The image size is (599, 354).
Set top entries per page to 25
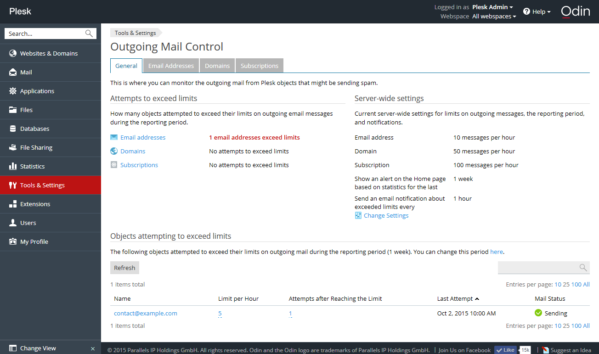tap(566, 284)
